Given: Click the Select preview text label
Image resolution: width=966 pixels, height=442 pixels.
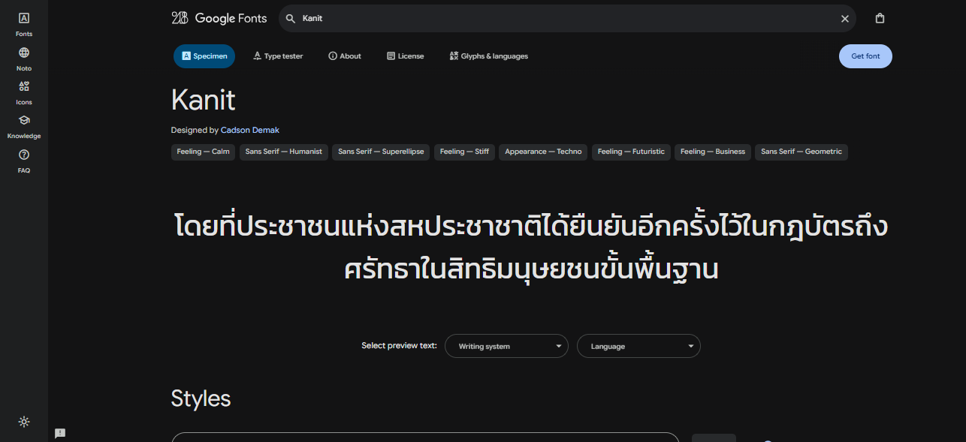Looking at the screenshot, I should point(399,346).
